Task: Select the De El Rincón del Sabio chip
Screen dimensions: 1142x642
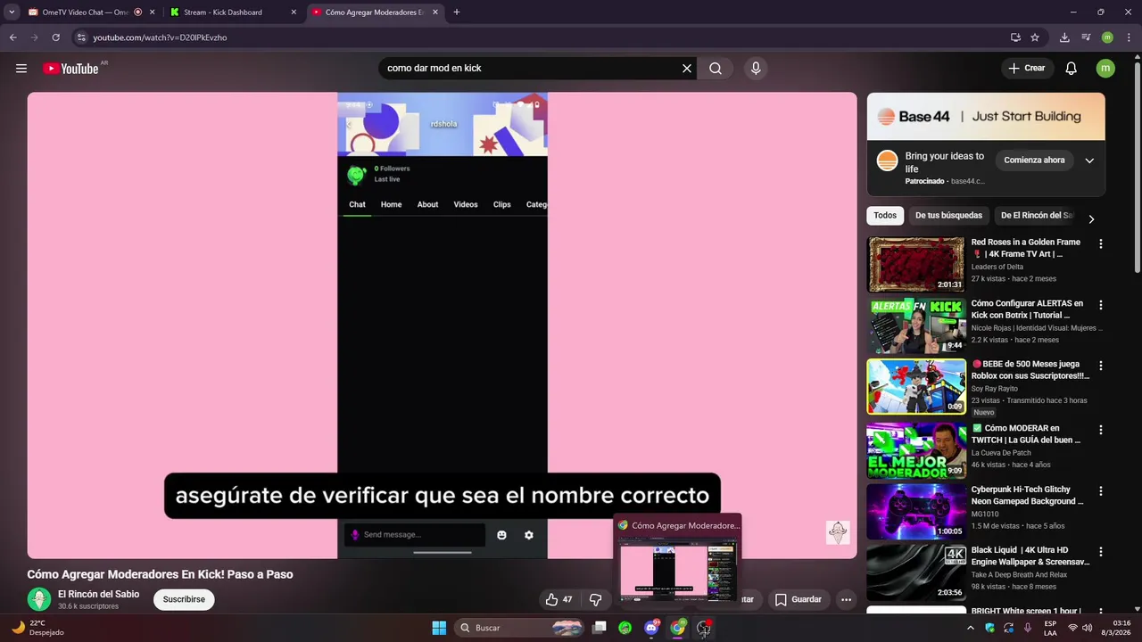Action: coord(1037,215)
